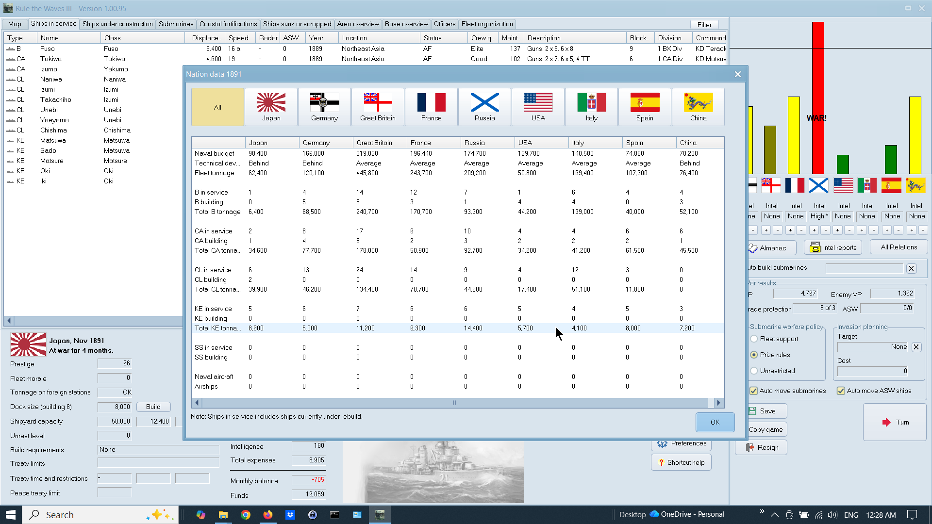Open Intel reports
The image size is (932, 524).
(833, 247)
